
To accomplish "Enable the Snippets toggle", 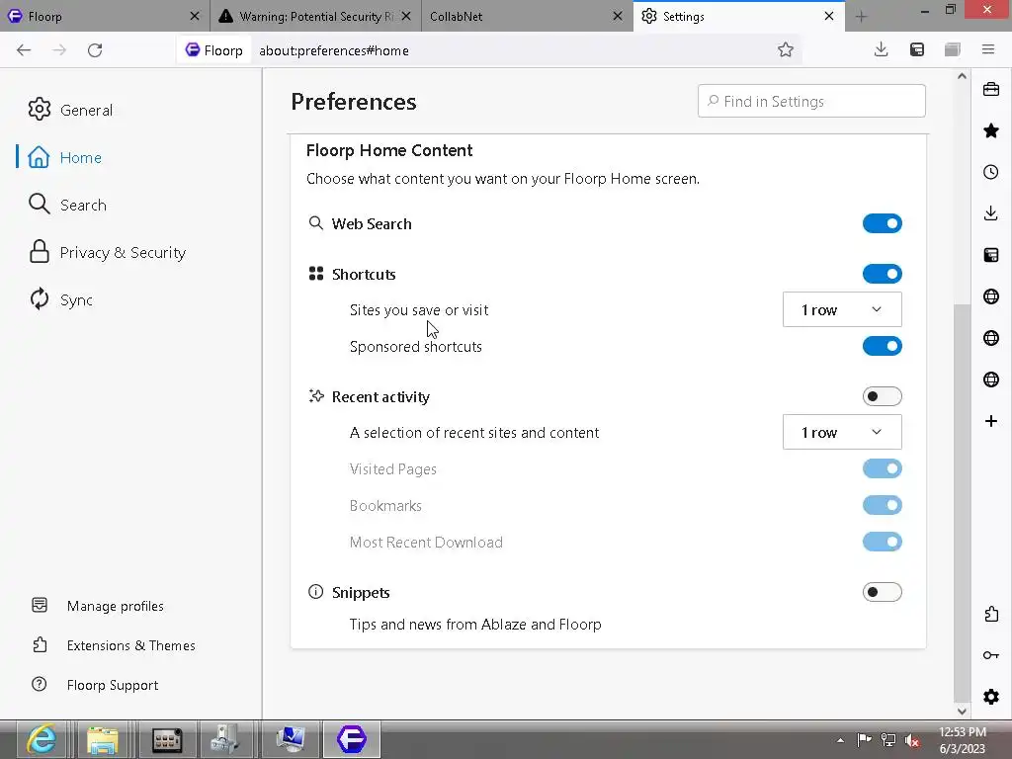I will pos(883,592).
